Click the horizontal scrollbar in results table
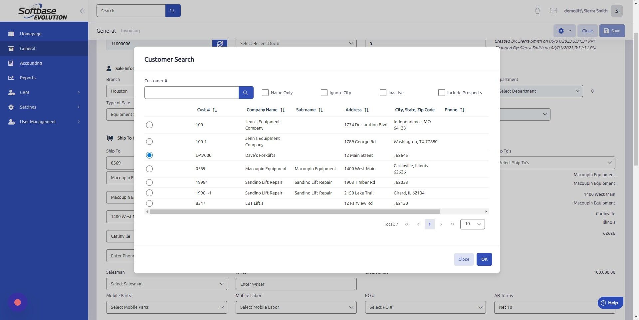The height and width of the screenshot is (320, 639). pyautogui.click(x=295, y=212)
